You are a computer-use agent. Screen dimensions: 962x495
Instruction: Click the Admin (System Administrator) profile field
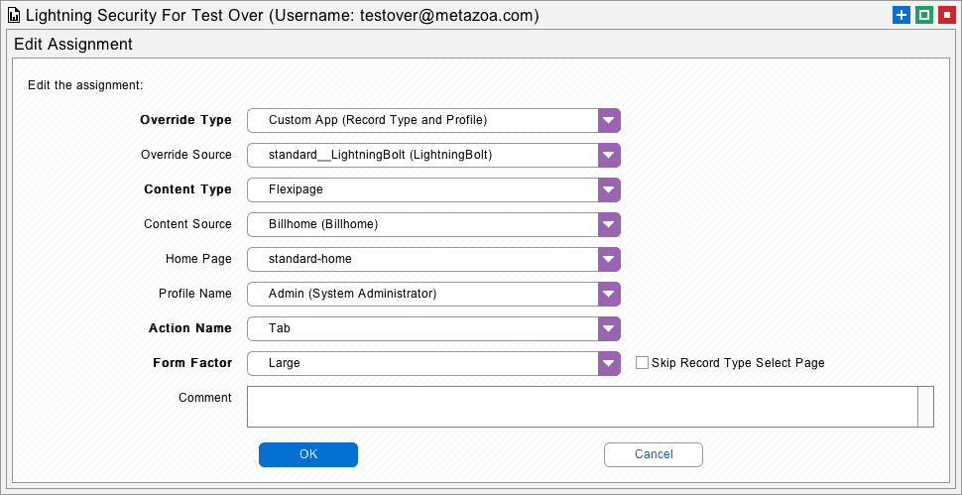pyautogui.click(x=422, y=294)
